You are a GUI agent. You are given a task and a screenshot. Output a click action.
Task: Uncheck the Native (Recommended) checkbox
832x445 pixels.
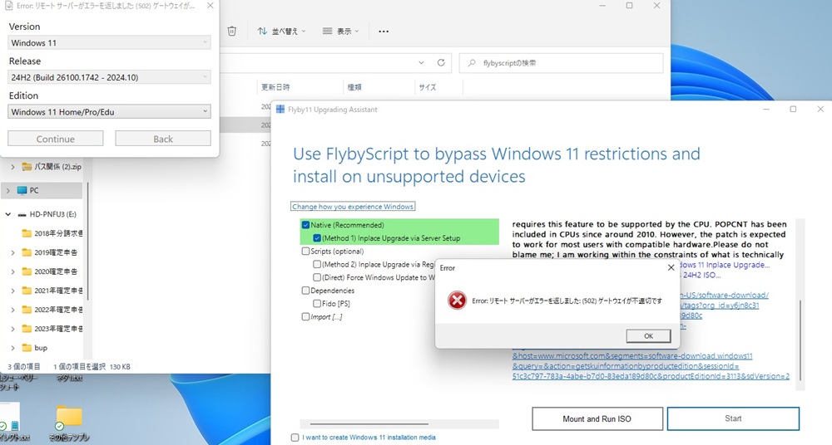tap(305, 225)
